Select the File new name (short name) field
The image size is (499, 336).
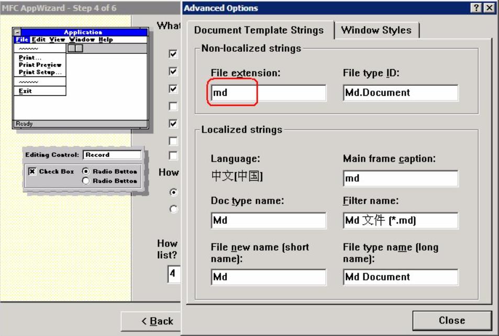(268, 277)
